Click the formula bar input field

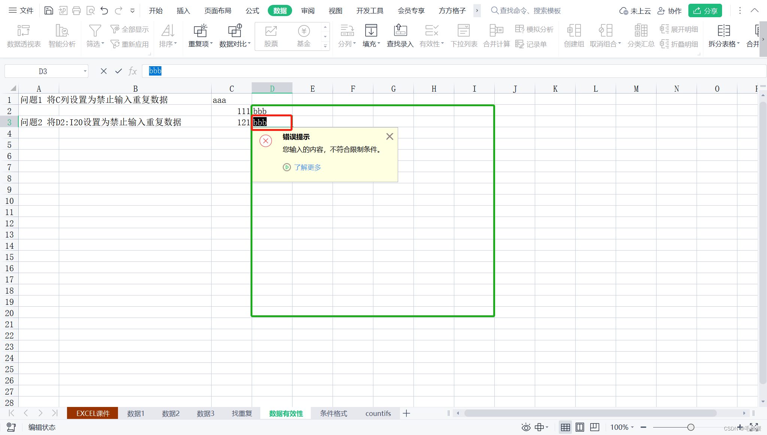[x=262, y=71]
